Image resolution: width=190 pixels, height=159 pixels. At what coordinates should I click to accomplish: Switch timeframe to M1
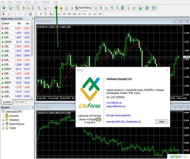tap(59, 14)
